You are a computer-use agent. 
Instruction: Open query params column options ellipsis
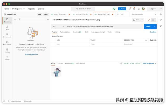coord(146,40)
